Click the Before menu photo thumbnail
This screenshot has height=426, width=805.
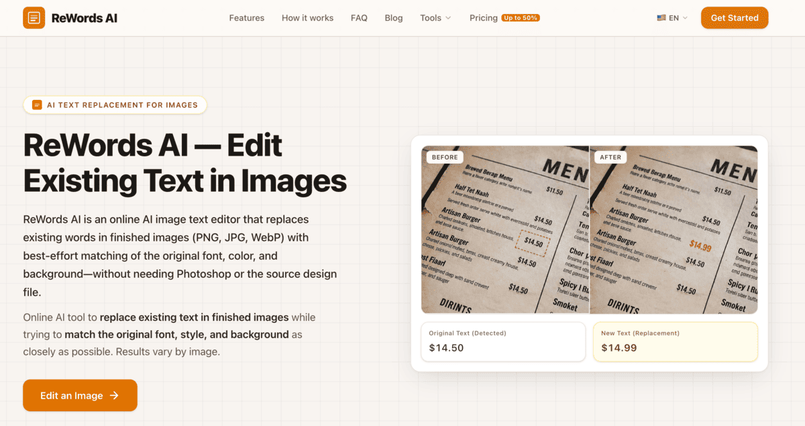505,229
